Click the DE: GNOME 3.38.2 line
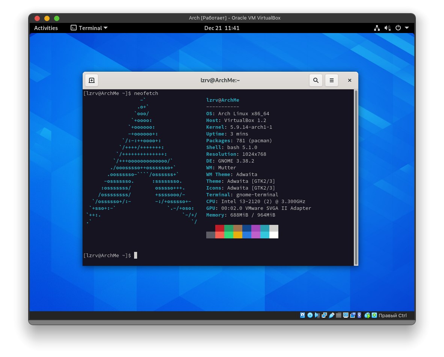The height and width of the screenshot is (357, 444). 230,161
